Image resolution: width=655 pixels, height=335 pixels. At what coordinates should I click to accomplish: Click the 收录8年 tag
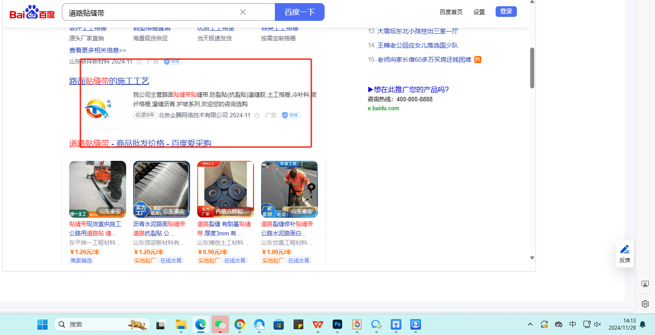coord(145,116)
